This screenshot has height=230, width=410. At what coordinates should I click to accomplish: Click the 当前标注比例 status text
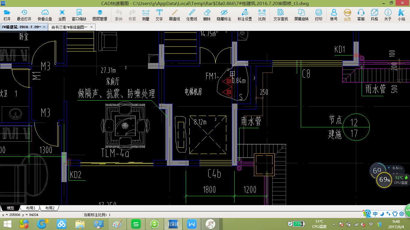pyautogui.click(x=97, y=215)
